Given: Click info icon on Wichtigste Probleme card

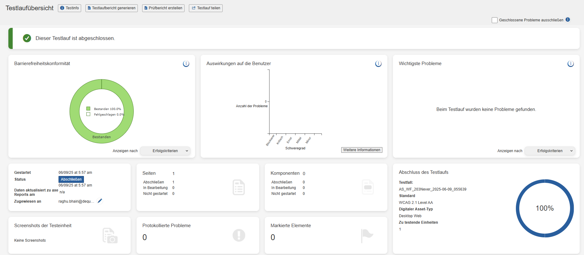Looking at the screenshot, I should point(570,64).
